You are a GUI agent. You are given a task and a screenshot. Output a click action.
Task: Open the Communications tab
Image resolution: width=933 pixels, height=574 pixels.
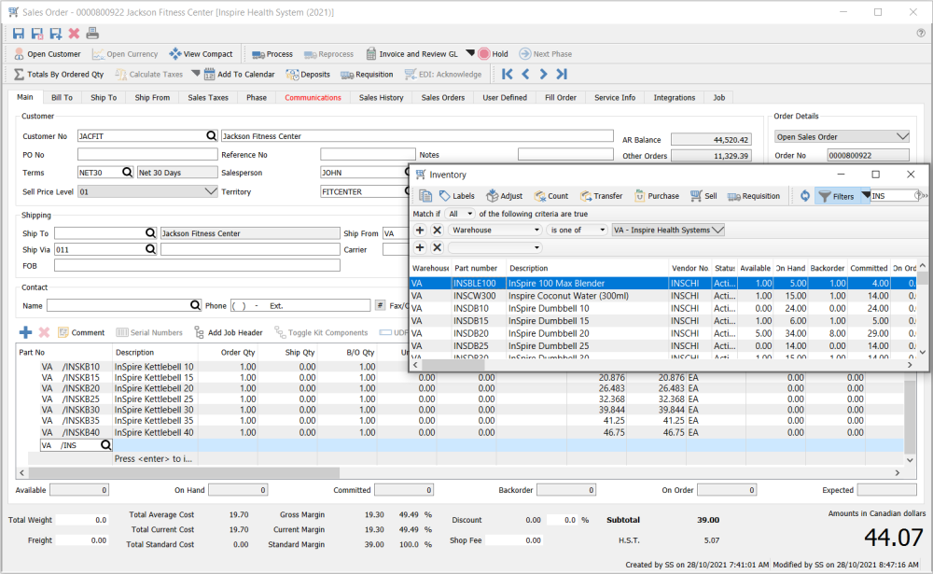313,97
